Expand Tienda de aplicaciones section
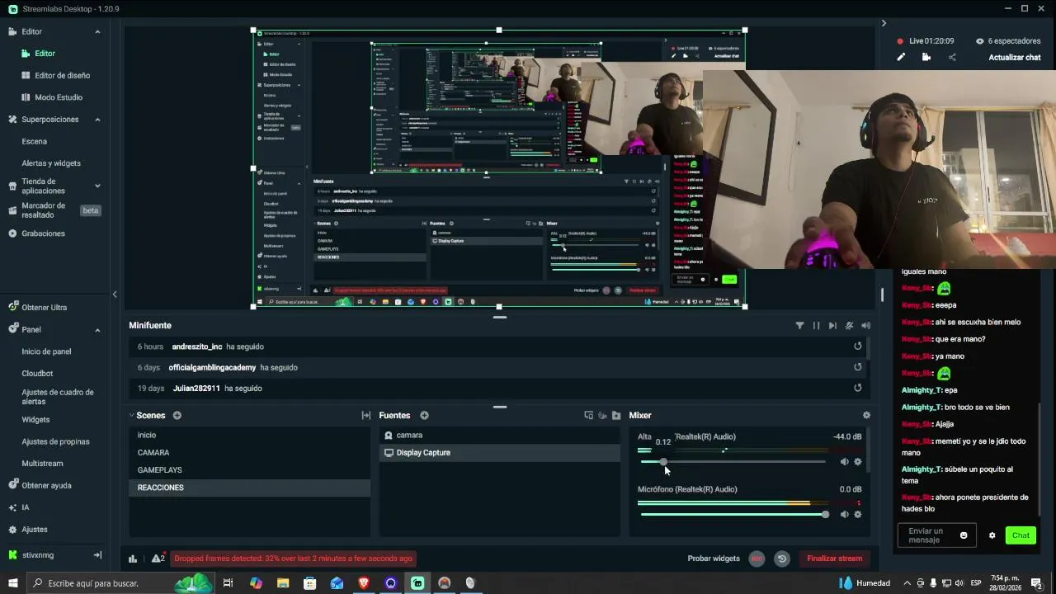This screenshot has width=1056, height=594. [x=97, y=186]
